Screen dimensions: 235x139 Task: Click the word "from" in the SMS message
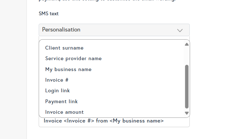(x=102, y=121)
